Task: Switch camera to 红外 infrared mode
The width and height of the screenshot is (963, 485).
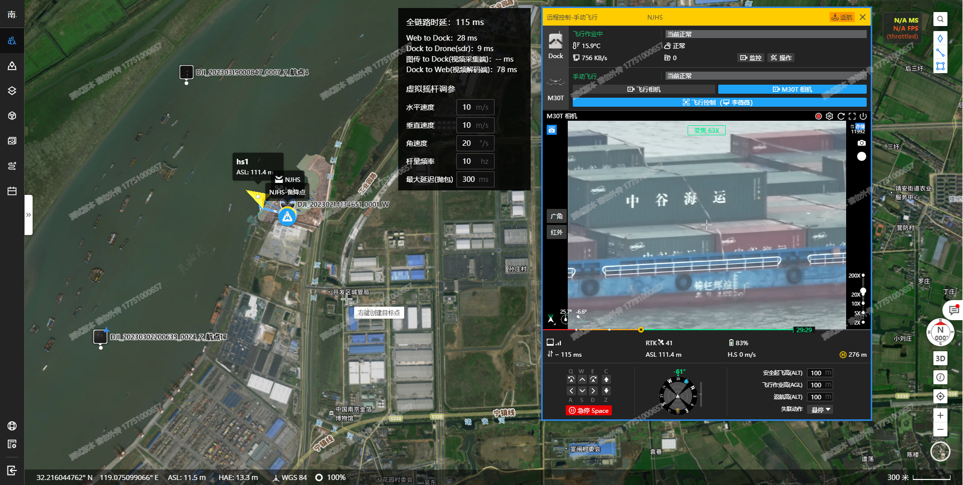Action: (x=556, y=232)
